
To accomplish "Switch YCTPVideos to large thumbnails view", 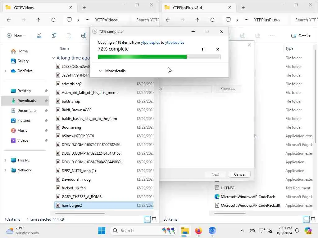I will point(154,219).
